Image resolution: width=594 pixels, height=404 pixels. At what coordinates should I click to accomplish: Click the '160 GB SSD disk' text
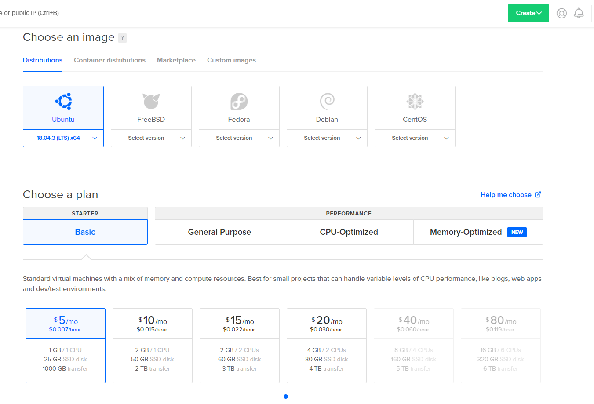[x=414, y=359]
